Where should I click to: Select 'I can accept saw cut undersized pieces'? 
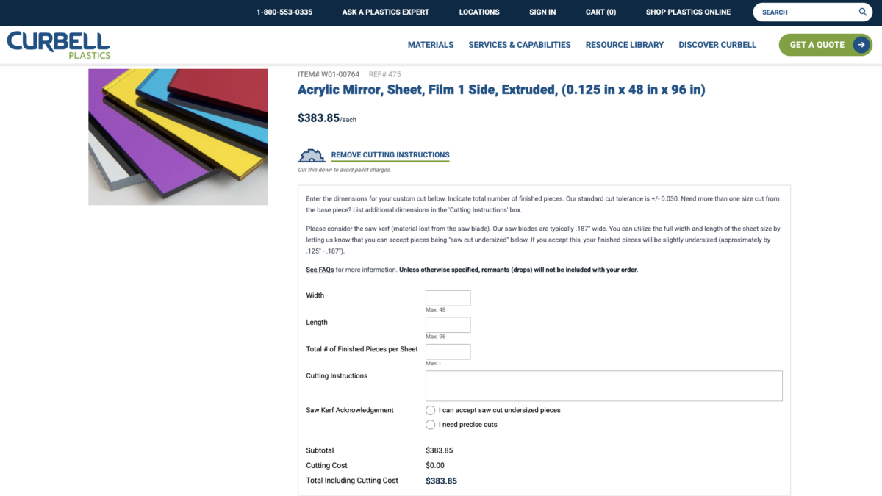pyautogui.click(x=431, y=410)
